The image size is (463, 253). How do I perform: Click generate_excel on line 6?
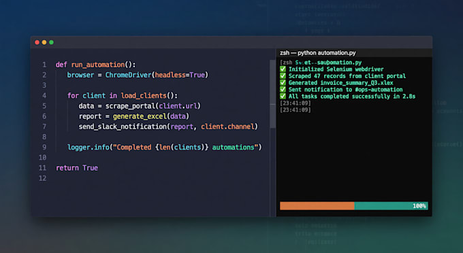[x=140, y=116]
